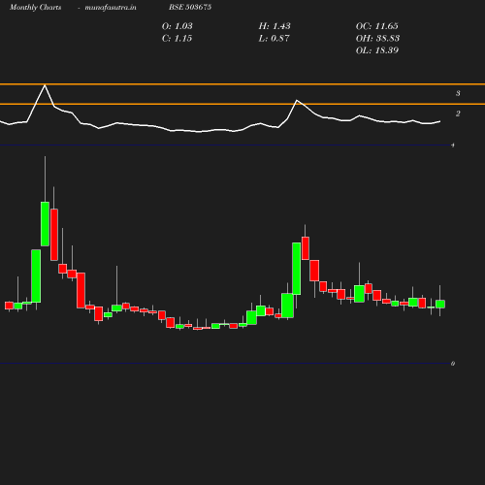Image resolution: width=485 pixels, height=485 pixels.
Task: Click the price axis label '0'
Action: 453,364
